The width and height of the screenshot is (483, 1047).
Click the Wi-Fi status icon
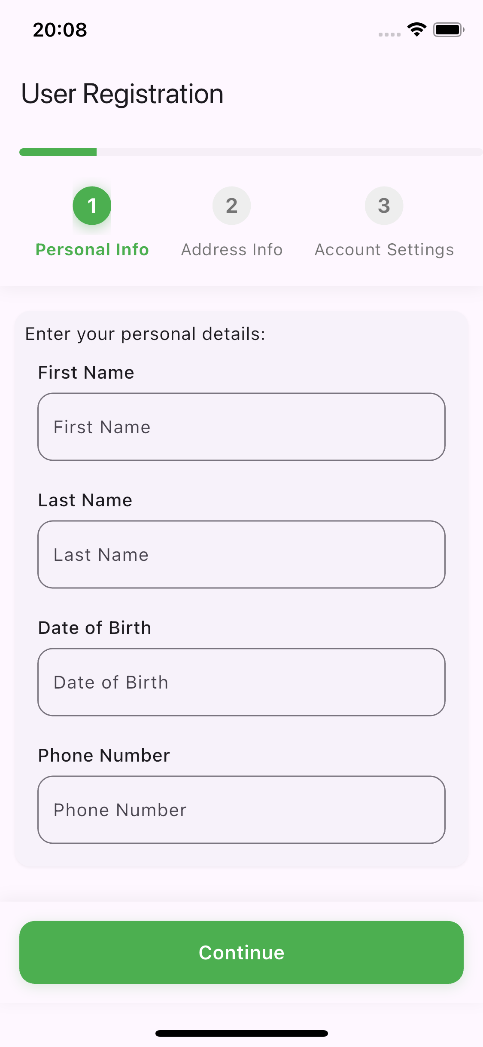click(416, 30)
